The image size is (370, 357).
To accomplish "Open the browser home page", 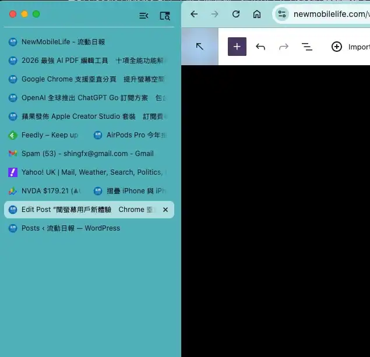I will 257,14.
